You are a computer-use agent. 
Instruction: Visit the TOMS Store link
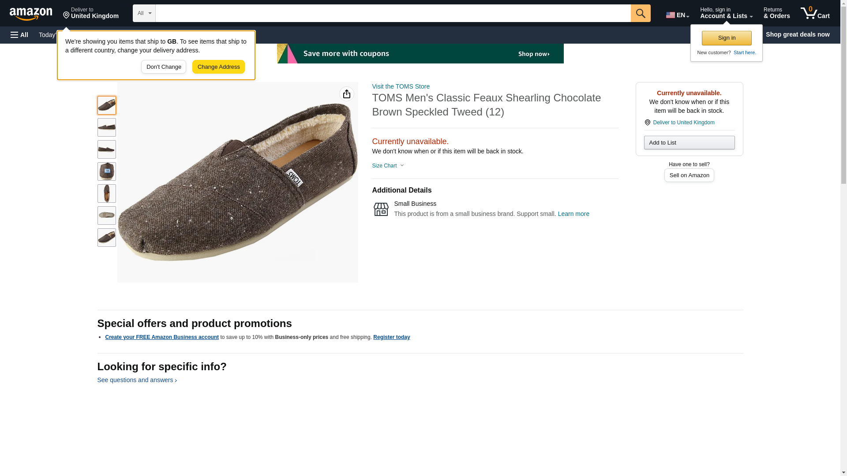[401, 86]
